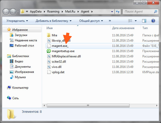Open the Help button
This screenshot has width=161, height=123.
(x=153, y=21)
